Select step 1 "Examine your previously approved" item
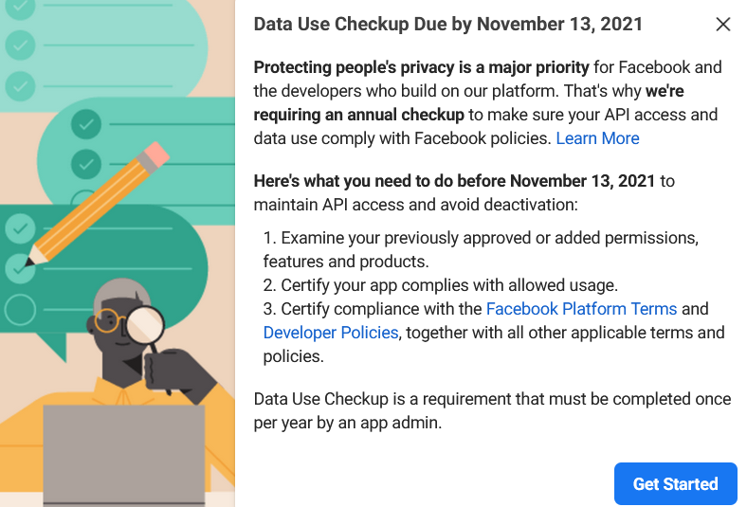 (x=481, y=237)
